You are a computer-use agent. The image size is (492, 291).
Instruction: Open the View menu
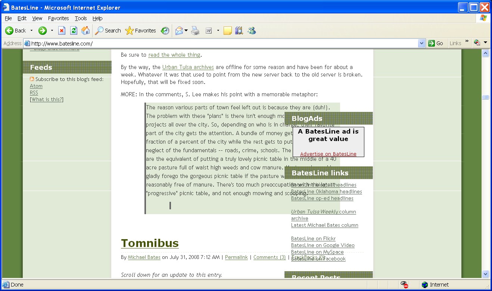[37, 18]
